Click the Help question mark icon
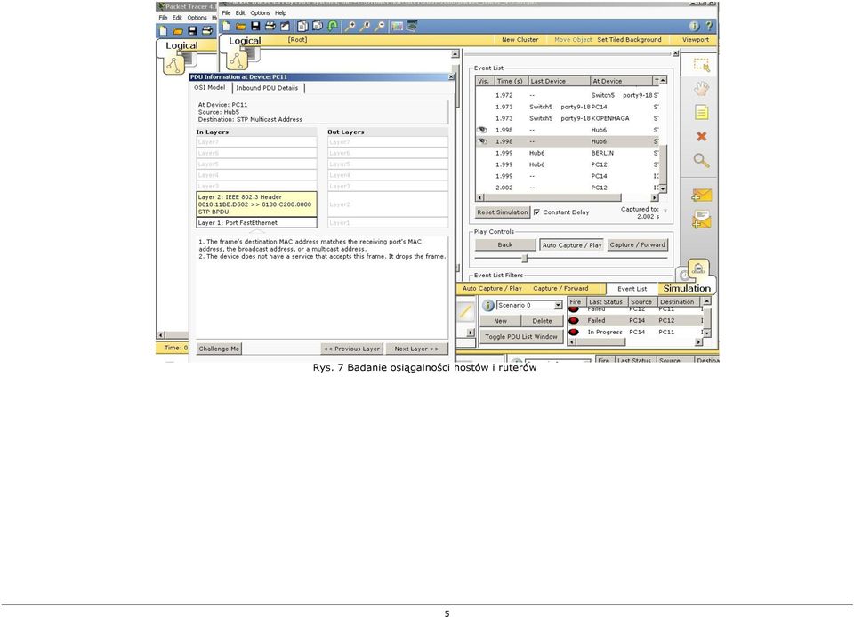854x617 pixels. click(709, 26)
